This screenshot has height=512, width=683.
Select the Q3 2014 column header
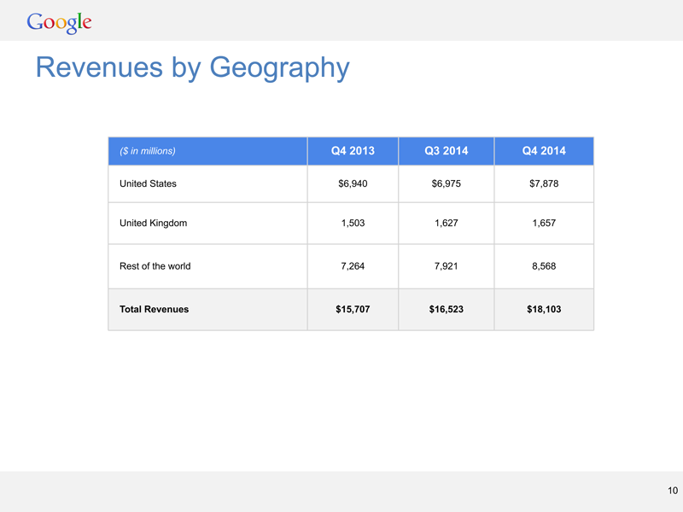pos(446,151)
